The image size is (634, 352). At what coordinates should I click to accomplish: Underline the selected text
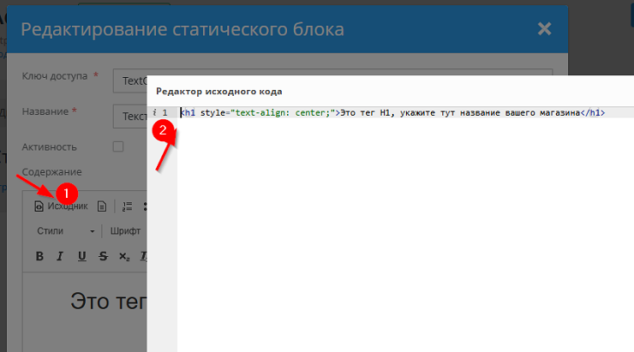81,256
